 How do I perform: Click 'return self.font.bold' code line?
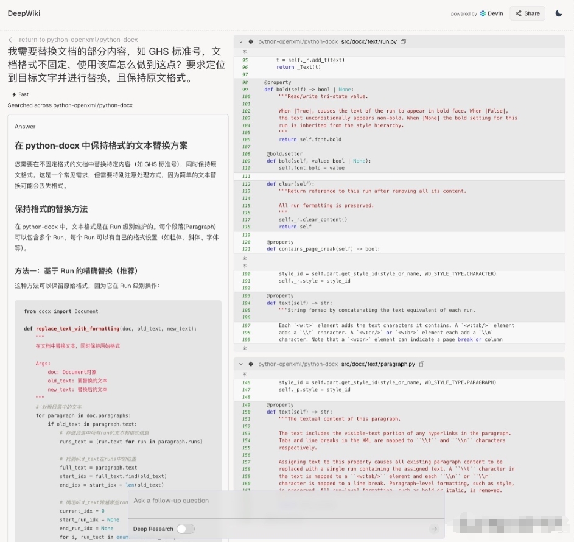coord(310,139)
